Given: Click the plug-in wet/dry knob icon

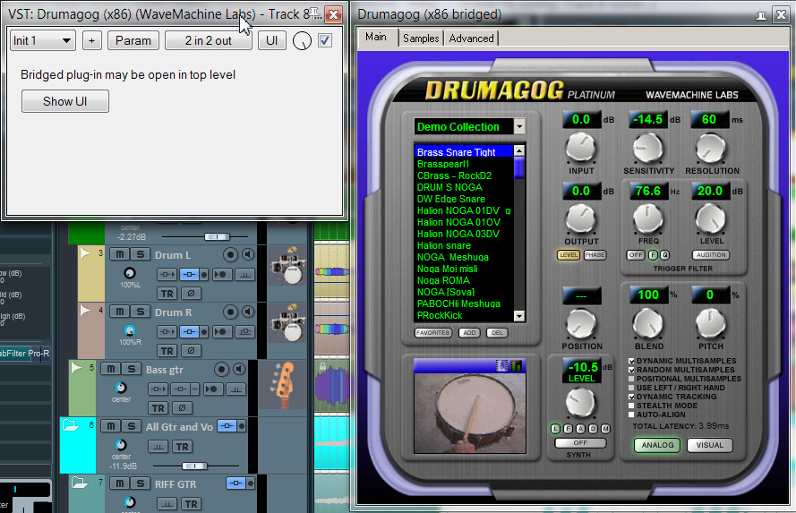Looking at the screenshot, I should click(x=302, y=40).
